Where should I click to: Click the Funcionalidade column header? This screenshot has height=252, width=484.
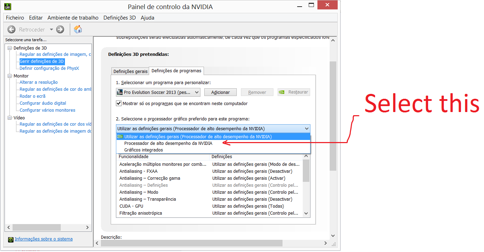point(163,157)
